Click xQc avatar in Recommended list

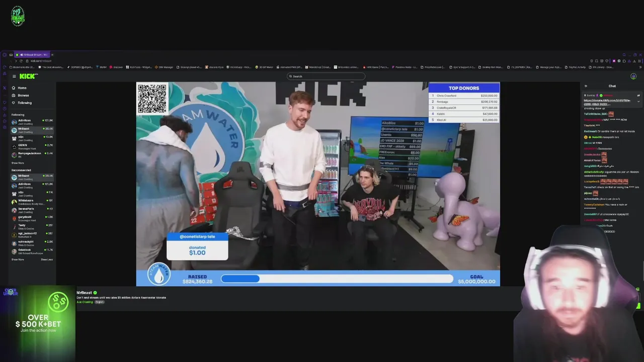tap(14, 193)
